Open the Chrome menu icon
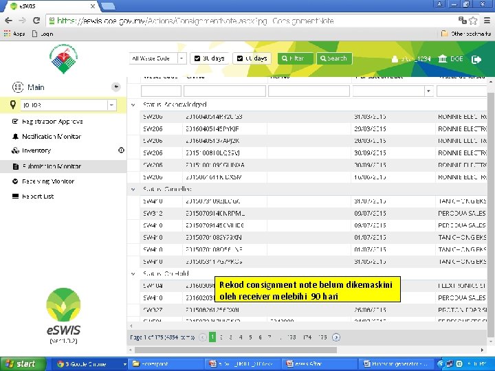Screen dimensions: 495x371 tap(487, 21)
